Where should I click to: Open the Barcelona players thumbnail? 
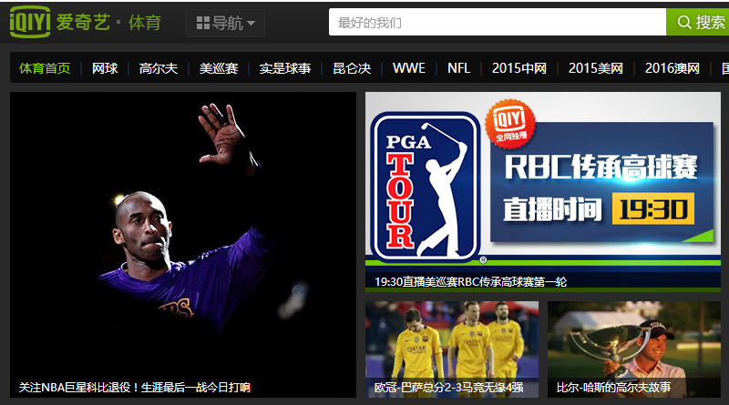[x=452, y=349]
